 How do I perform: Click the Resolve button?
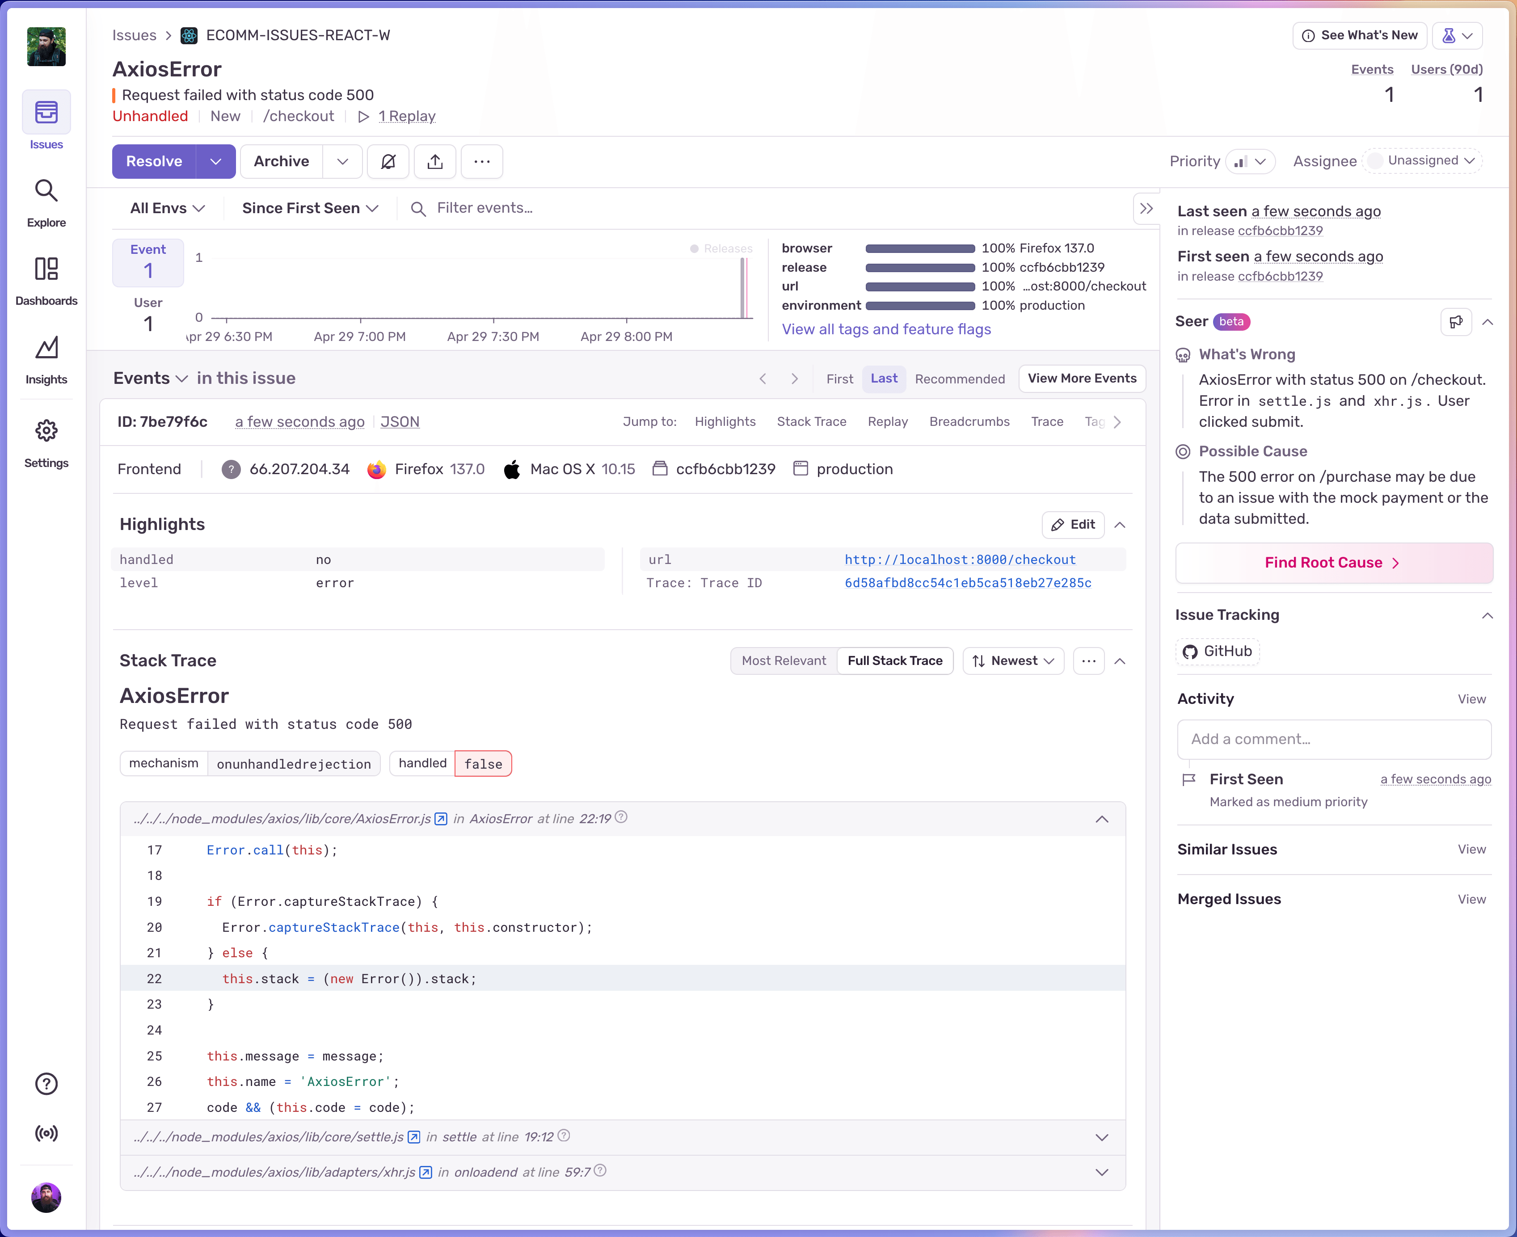(x=154, y=162)
